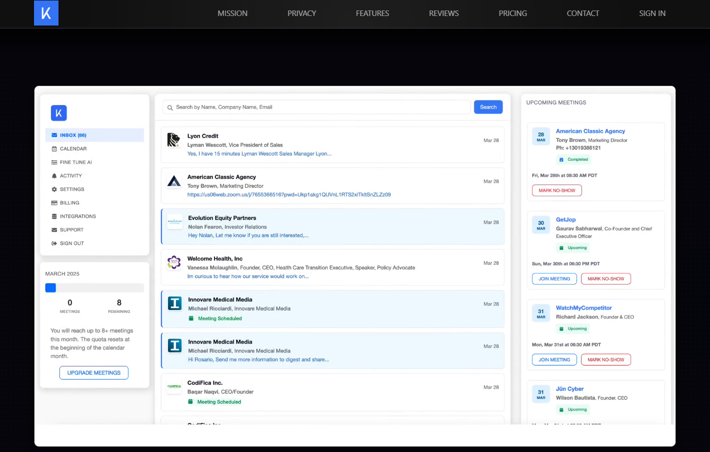Click the 28 MAR date badge
Screen dimensions: 710x452
541,136
